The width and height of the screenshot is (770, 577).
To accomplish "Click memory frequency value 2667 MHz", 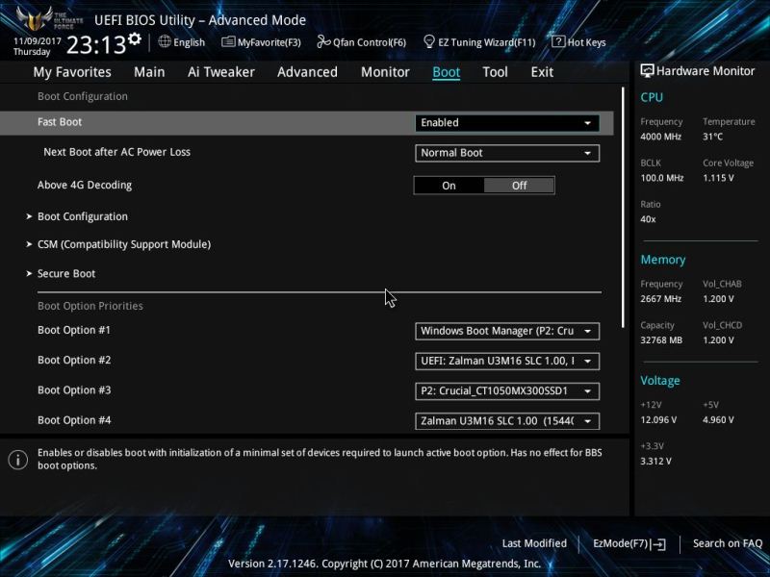I will click(x=660, y=299).
